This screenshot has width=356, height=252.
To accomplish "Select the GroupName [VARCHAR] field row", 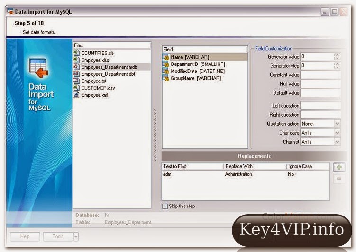I will (x=205, y=78).
